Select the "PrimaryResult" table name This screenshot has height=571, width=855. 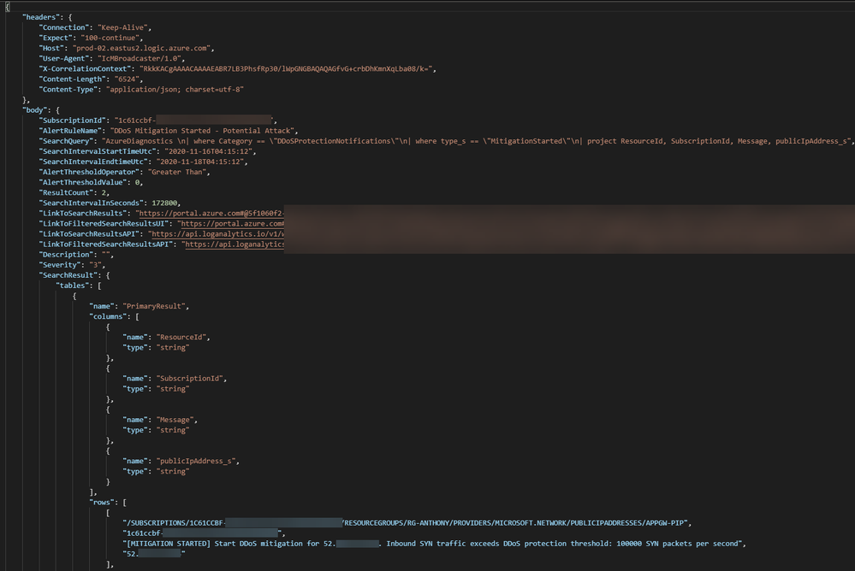(x=154, y=306)
